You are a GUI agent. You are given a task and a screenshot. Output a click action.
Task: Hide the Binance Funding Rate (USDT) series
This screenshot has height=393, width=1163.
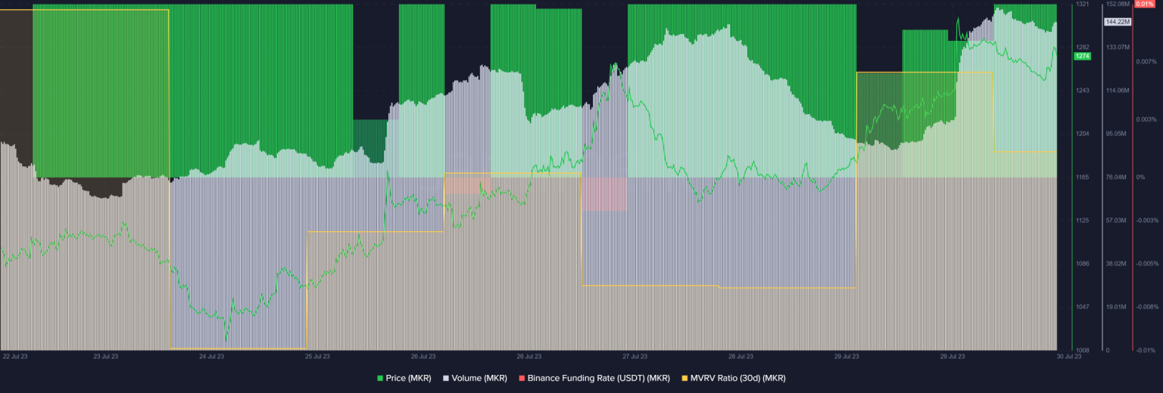594,377
